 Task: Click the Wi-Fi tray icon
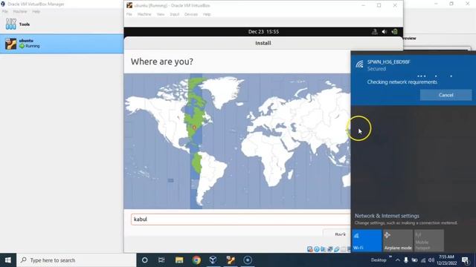tap(423, 260)
